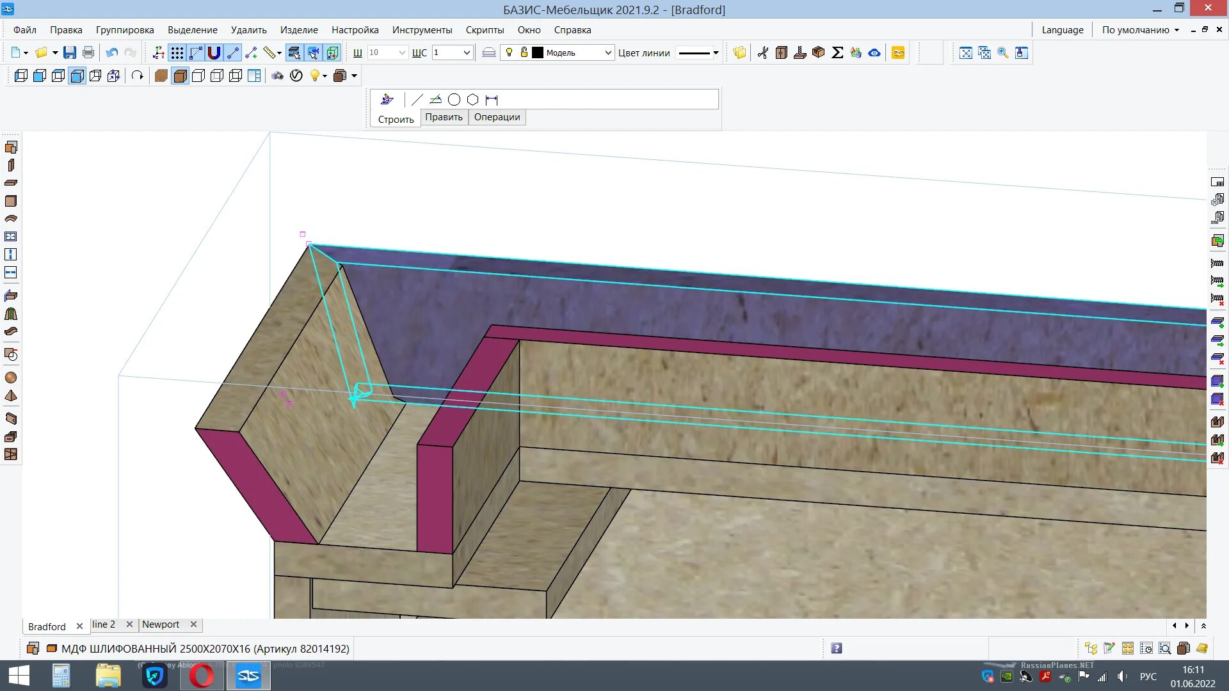
Task: Open the line style dropdown arrow
Action: [x=716, y=53]
